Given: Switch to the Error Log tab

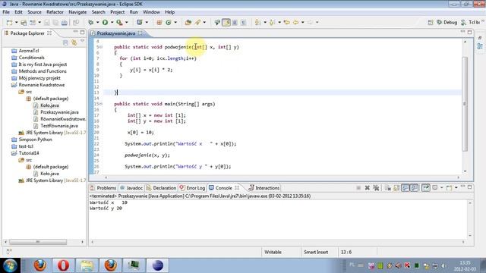Looking at the screenshot, I should click(x=192, y=188).
